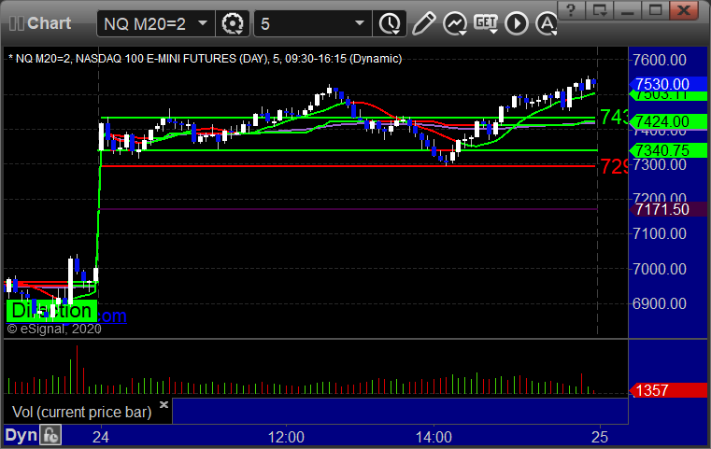The image size is (711, 449).
Task: Click the pop-out window button
Action: (x=600, y=9)
